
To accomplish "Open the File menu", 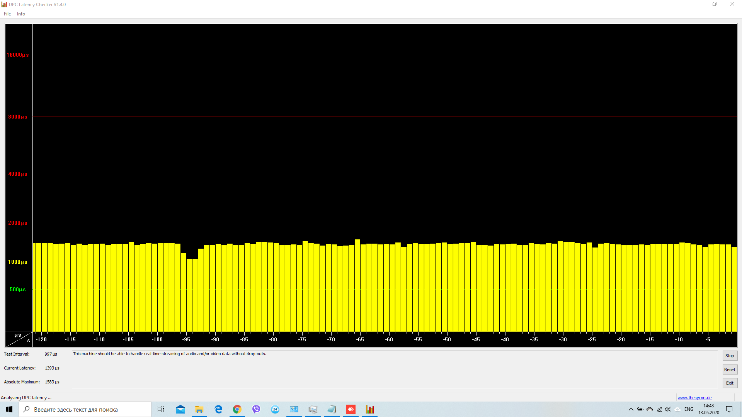I will pos(7,14).
